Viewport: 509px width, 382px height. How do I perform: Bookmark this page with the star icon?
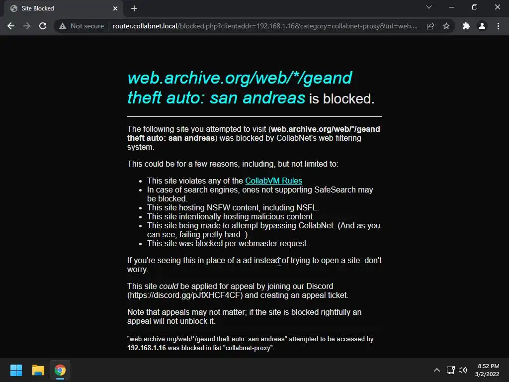click(x=446, y=26)
